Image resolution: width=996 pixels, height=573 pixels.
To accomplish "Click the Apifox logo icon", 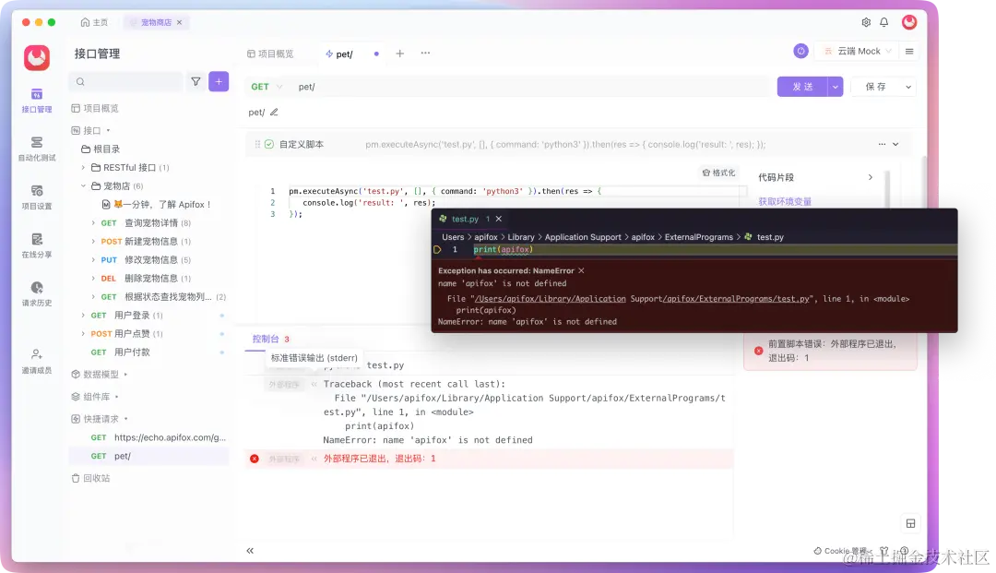I will (37, 58).
